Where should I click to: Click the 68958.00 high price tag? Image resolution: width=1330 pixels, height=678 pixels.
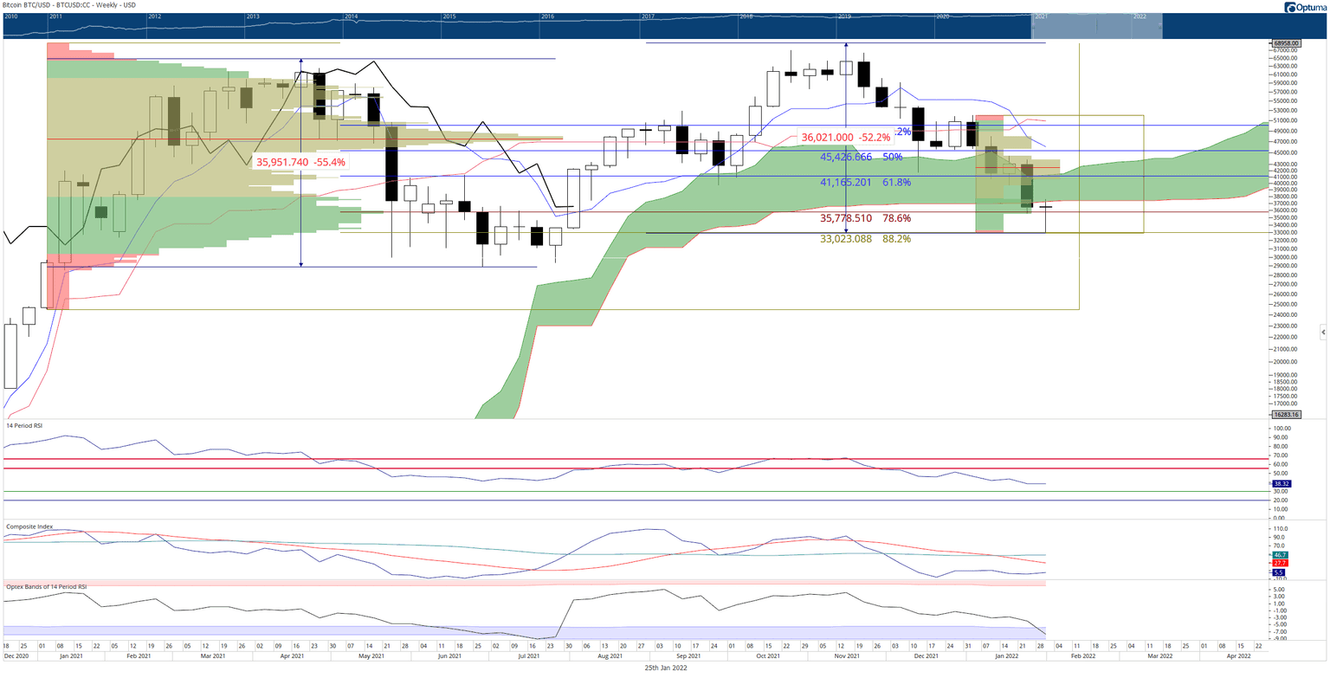coord(1284,42)
